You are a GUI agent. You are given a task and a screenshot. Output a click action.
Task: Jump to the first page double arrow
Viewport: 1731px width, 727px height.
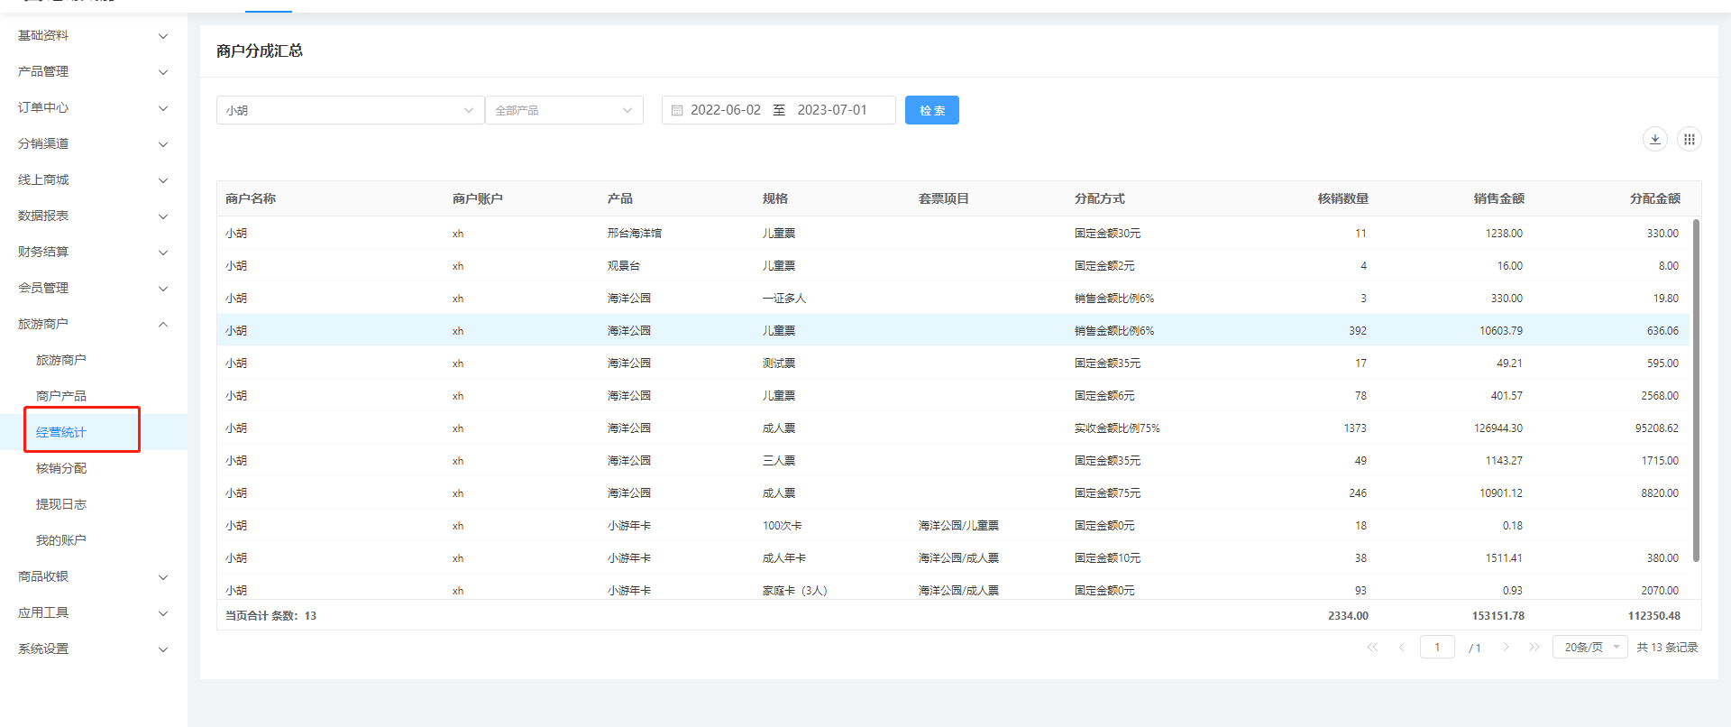coord(1372,647)
